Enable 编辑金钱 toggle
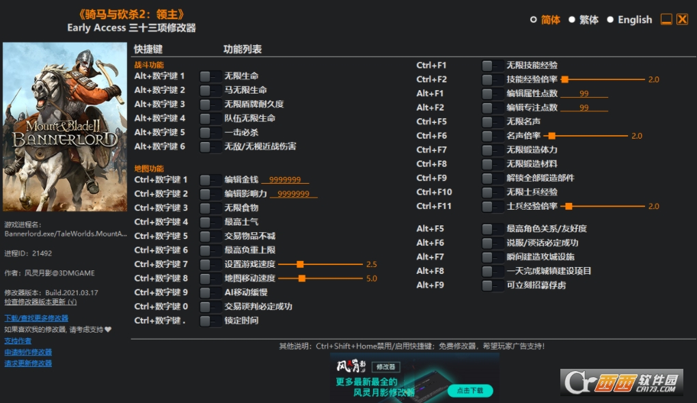The width and height of the screenshot is (697, 403). point(210,180)
